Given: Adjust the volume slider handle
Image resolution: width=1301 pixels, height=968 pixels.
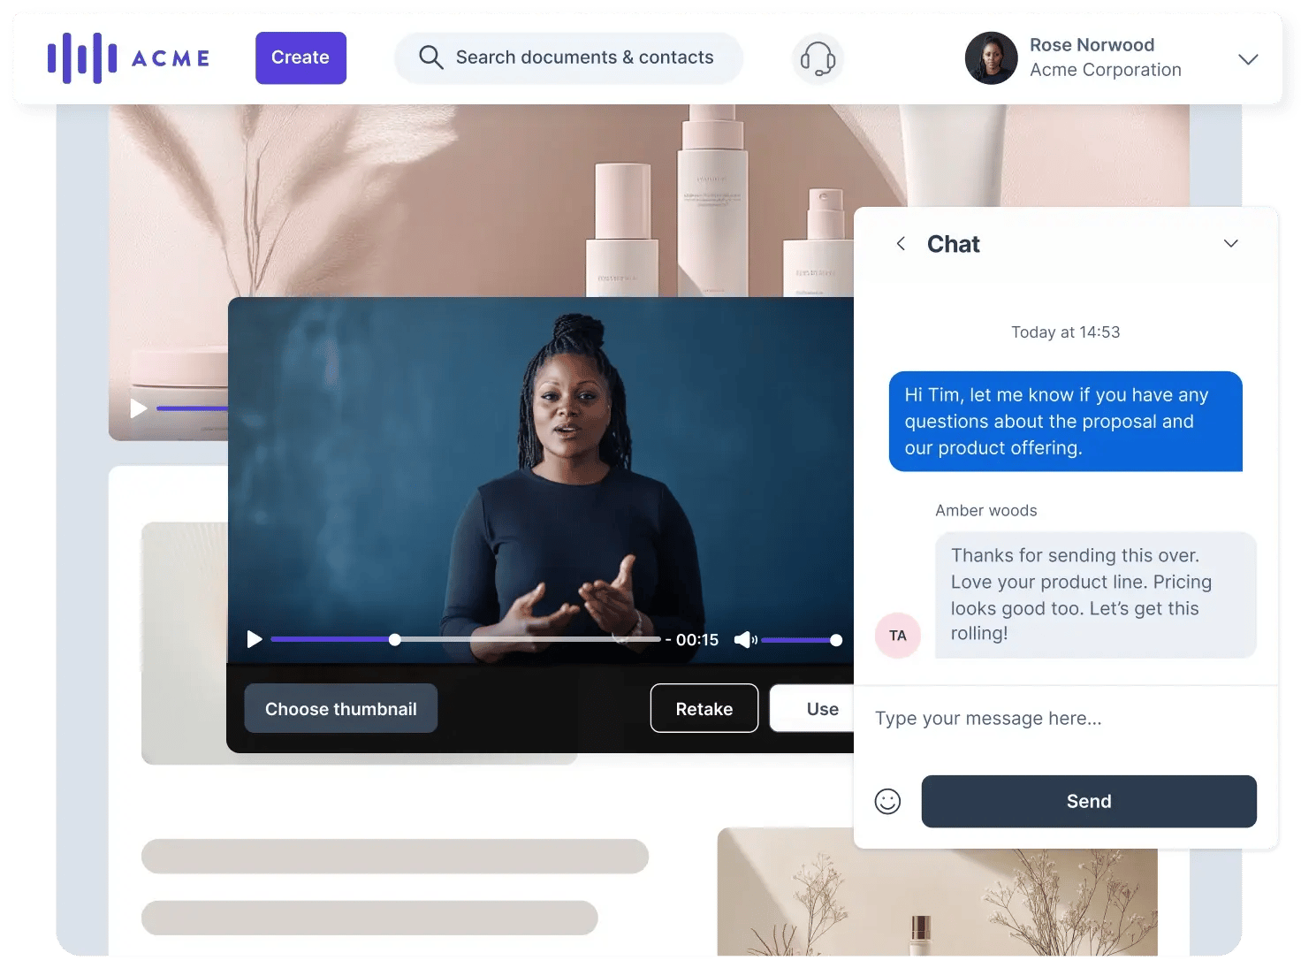Looking at the screenshot, I should pyautogui.click(x=836, y=640).
